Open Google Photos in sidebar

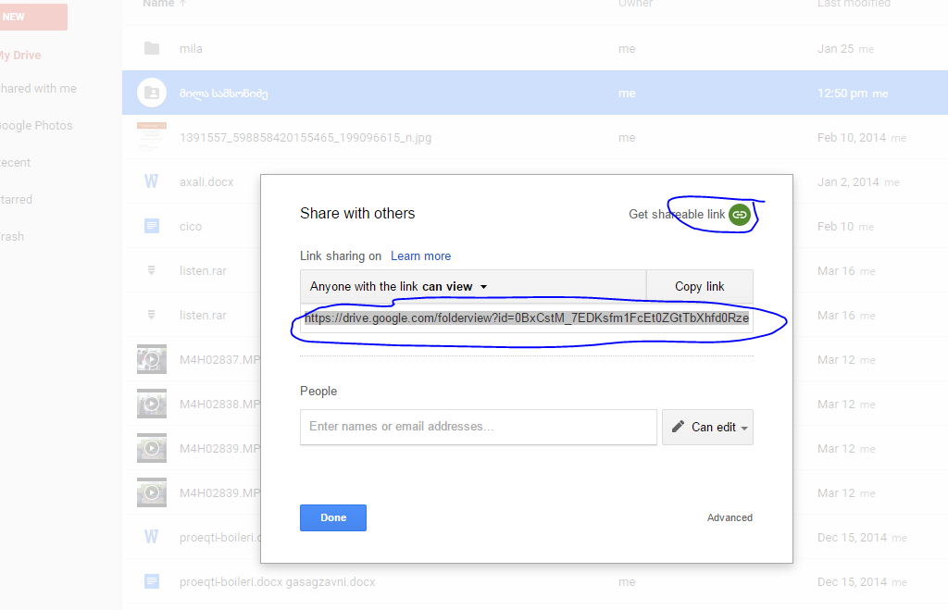pos(36,125)
